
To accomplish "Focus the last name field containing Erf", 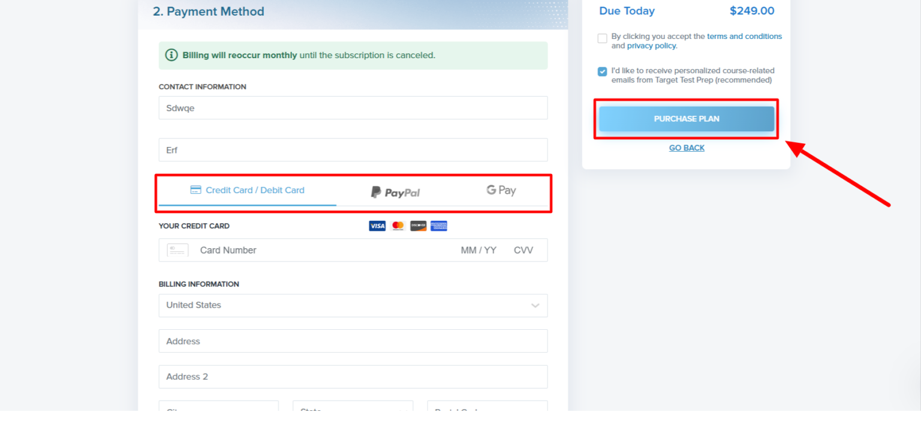I will coord(353,150).
